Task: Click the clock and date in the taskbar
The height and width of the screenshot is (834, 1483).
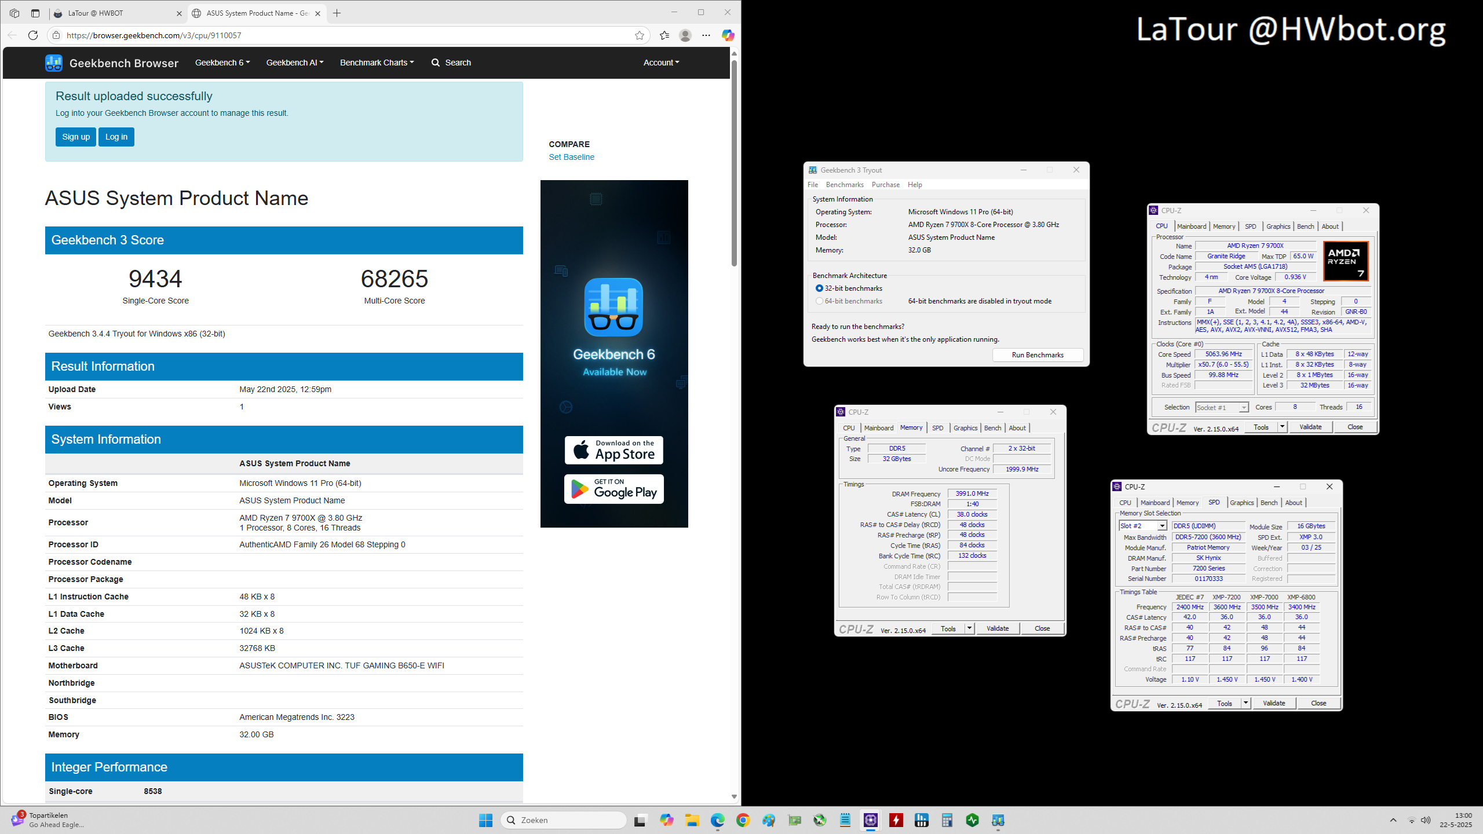Action: (x=1456, y=820)
